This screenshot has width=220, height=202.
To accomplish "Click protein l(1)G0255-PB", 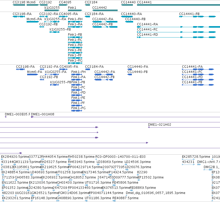I will [60, 82].
